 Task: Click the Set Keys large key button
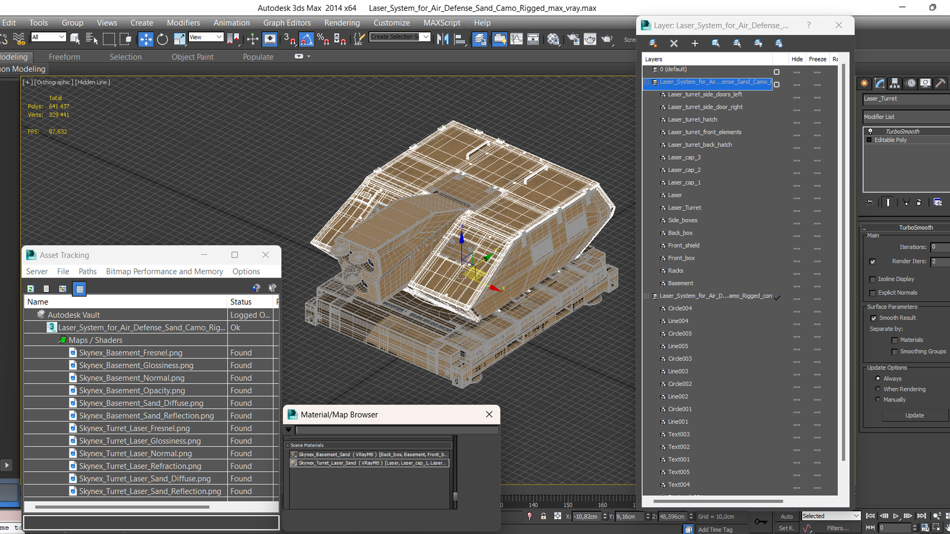(x=761, y=522)
